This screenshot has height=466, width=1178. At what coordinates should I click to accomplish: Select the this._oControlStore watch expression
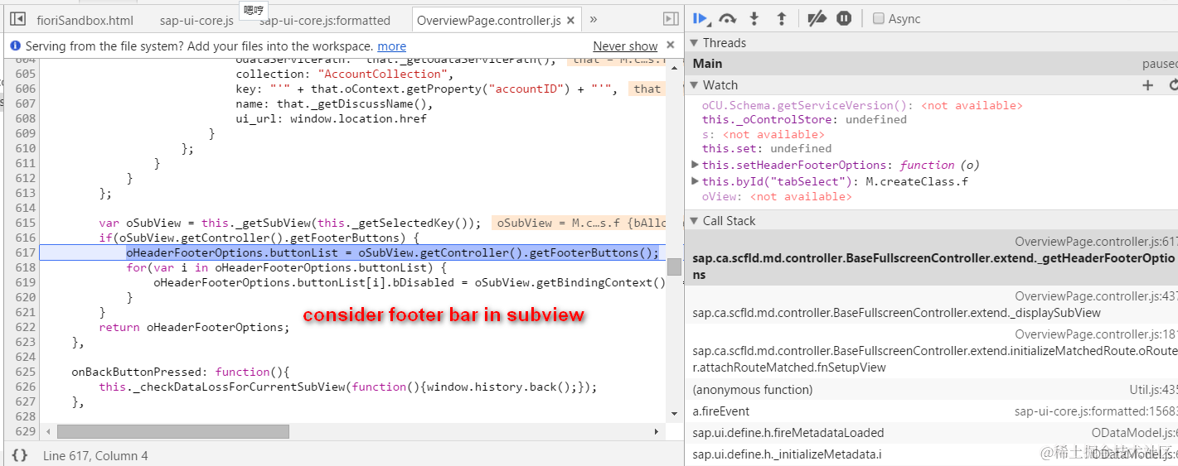[x=804, y=120]
